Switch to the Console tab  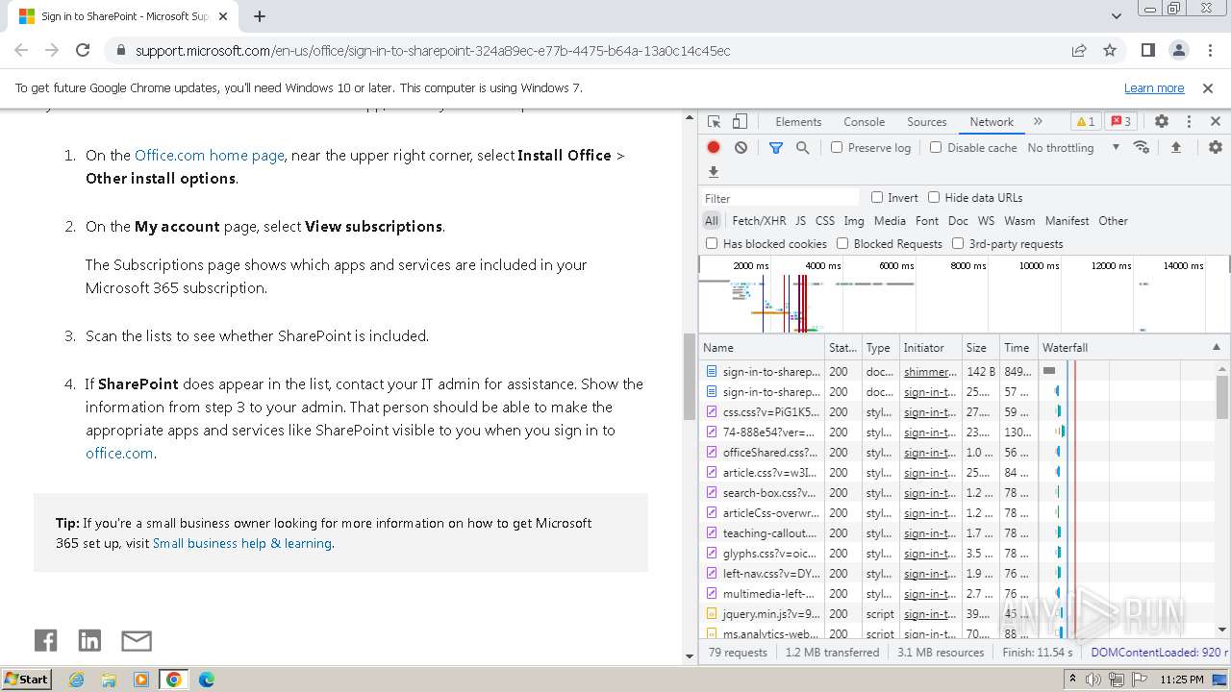tap(864, 122)
